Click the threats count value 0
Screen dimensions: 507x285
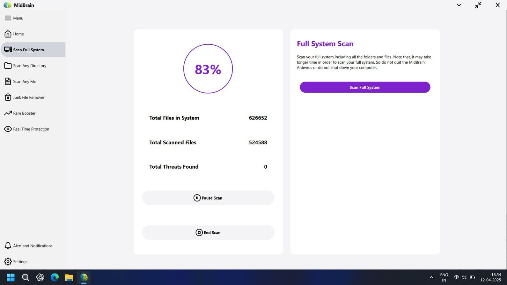pos(266,167)
